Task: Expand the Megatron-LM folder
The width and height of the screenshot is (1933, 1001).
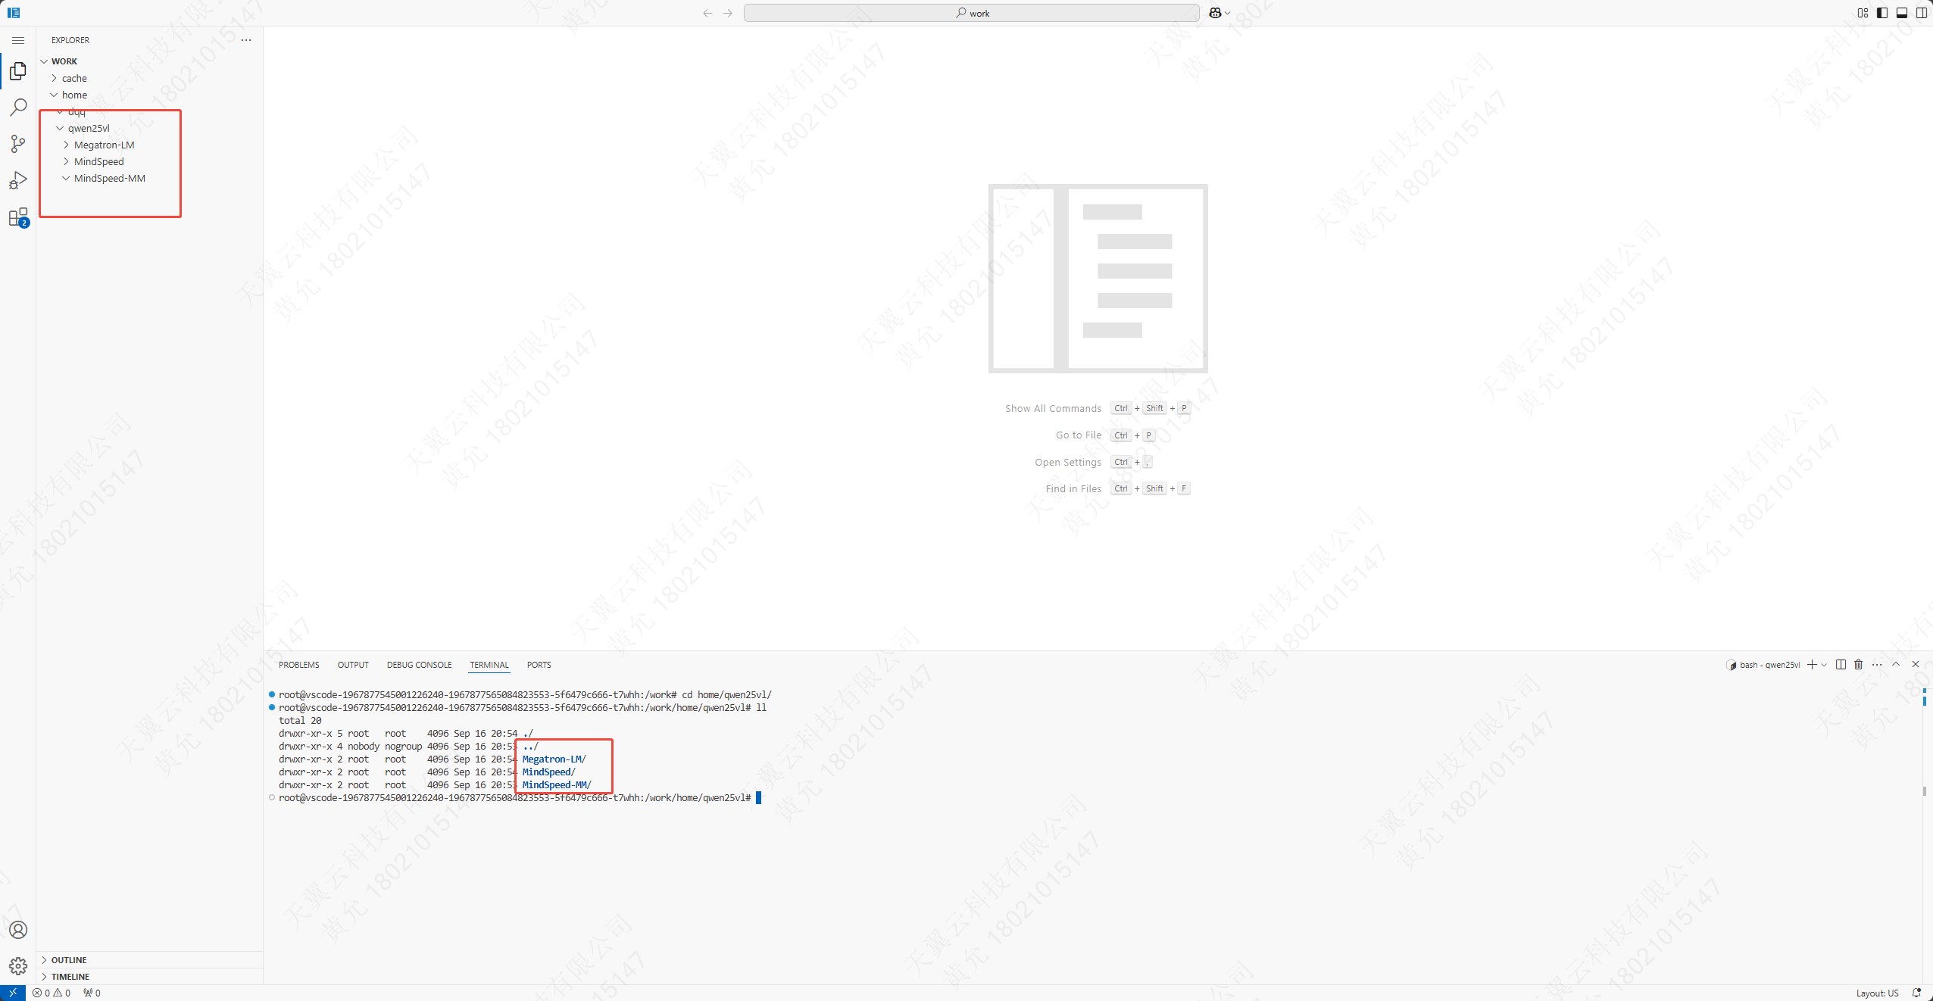Action: click(150, 145)
